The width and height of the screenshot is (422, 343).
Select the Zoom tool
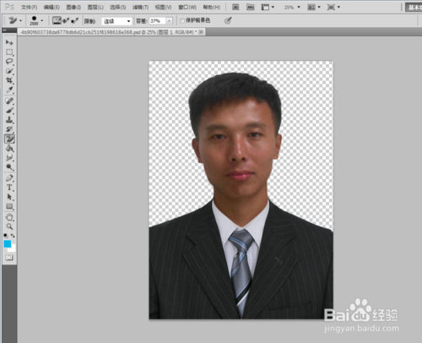pos(9,226)
